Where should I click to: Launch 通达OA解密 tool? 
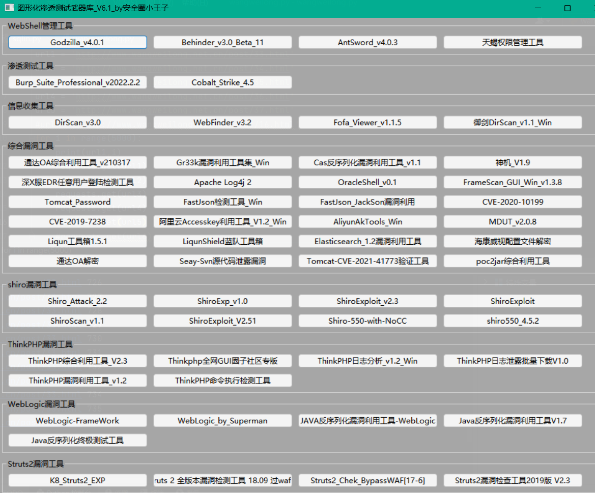(x=77, y=261)
